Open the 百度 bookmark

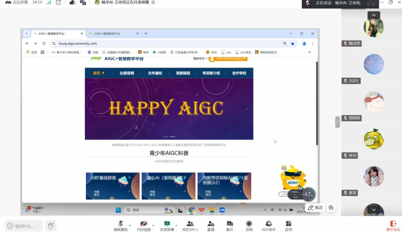point(93,52)
